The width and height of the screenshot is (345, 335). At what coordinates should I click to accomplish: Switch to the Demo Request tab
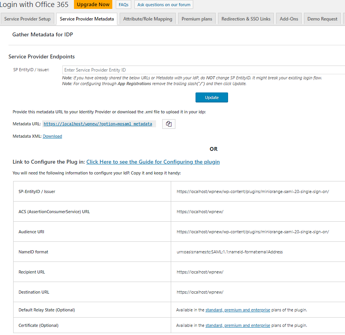click(x=322, y=19)
